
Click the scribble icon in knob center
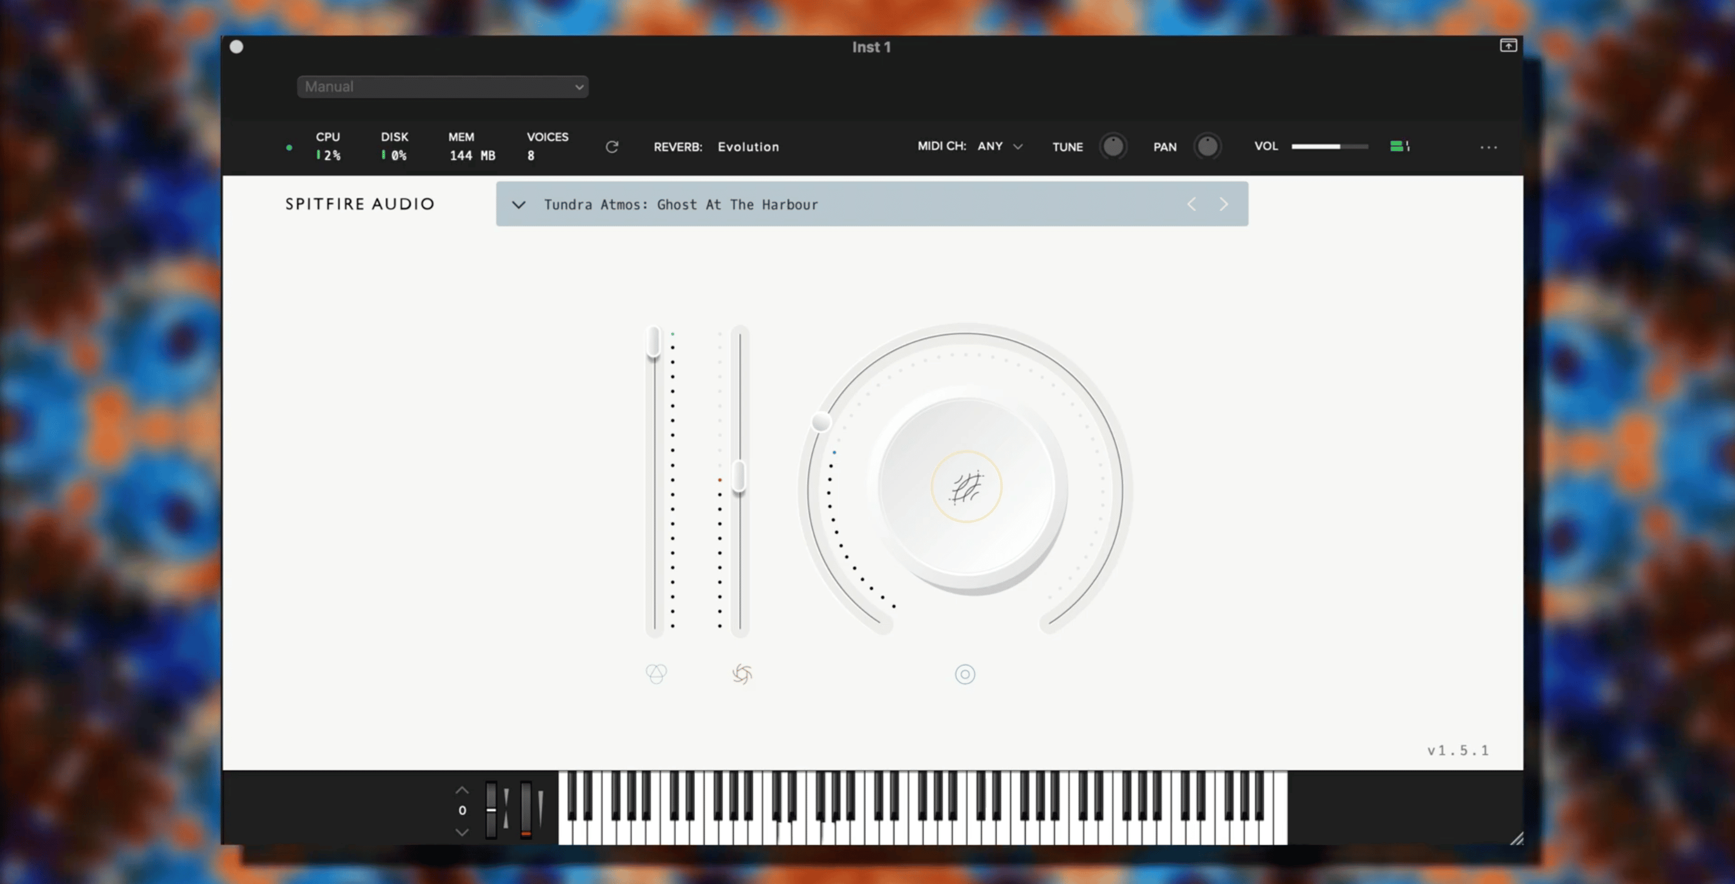pyautogui.click(x=966, y=487)
